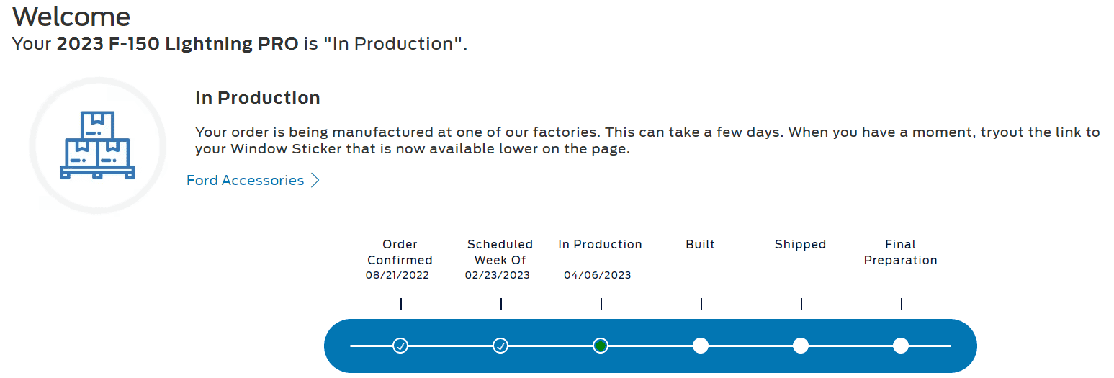Click the 04/06/2023 production date
The height and width of the screenshot is (378, 1114).
pos(597,276)
